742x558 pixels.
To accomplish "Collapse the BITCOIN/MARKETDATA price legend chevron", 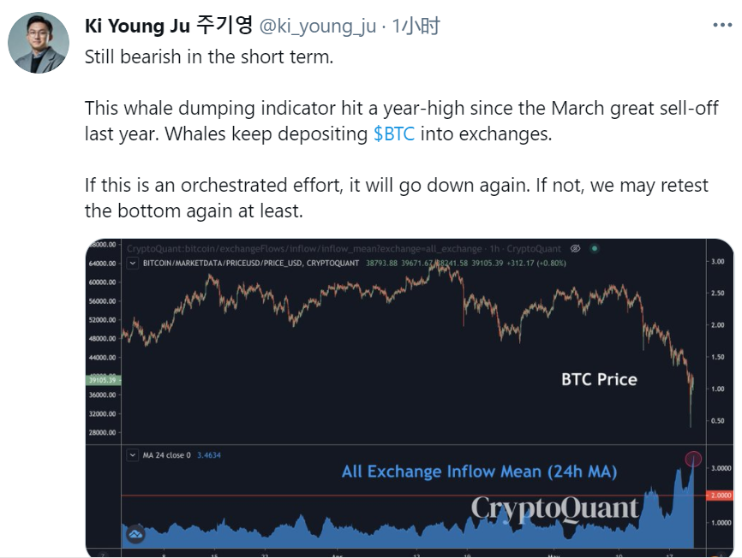I will click(133, 264).
